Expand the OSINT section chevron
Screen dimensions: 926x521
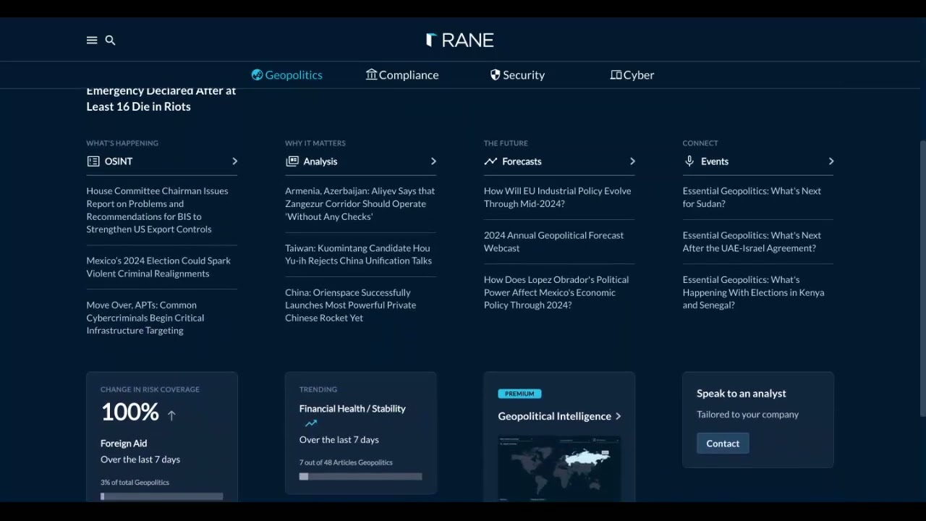234,161
